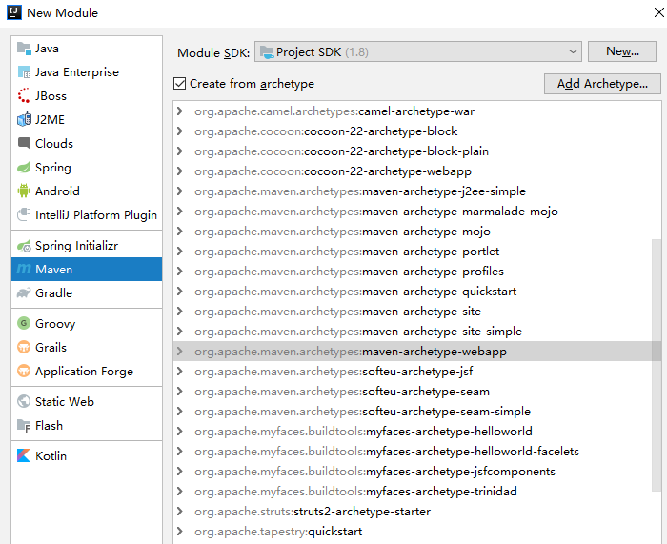Expand the maven-archetype-quickstart entry
This screenshot has height=544, width=667.
click(x=180, y=292)
